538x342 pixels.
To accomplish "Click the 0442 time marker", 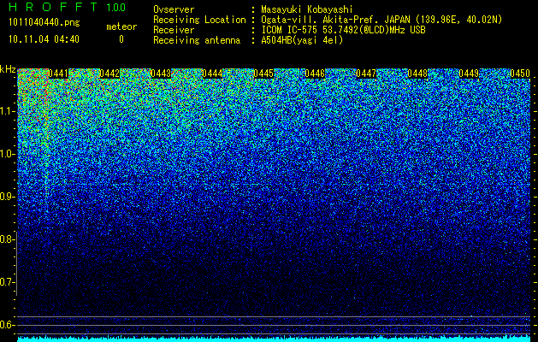I will [109, 74].
